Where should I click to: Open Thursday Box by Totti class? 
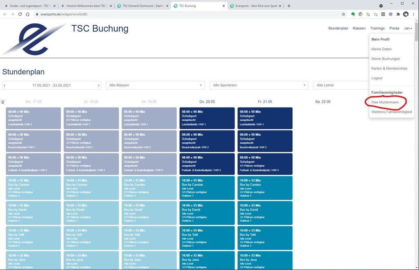click(207, 238)
